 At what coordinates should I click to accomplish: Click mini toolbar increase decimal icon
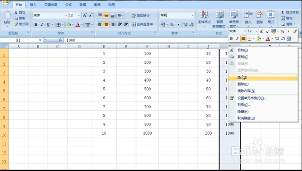(277, 39)
